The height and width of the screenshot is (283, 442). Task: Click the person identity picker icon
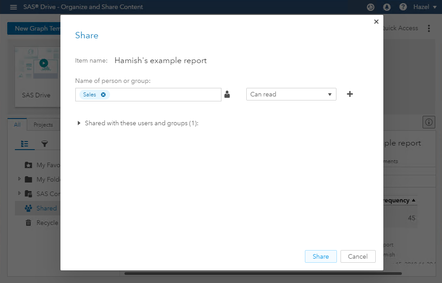click(227, 95)
